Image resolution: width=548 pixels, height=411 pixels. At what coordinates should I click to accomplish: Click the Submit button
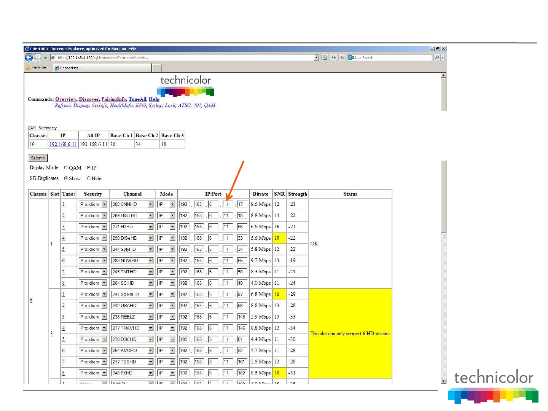click(x=38, y=158)
